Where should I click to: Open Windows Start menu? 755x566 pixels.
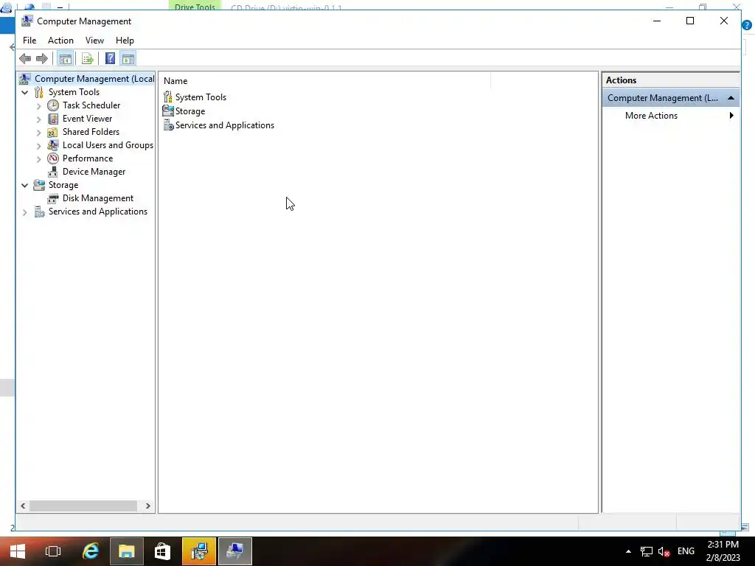pyautogui.click(x=18, y=551)
